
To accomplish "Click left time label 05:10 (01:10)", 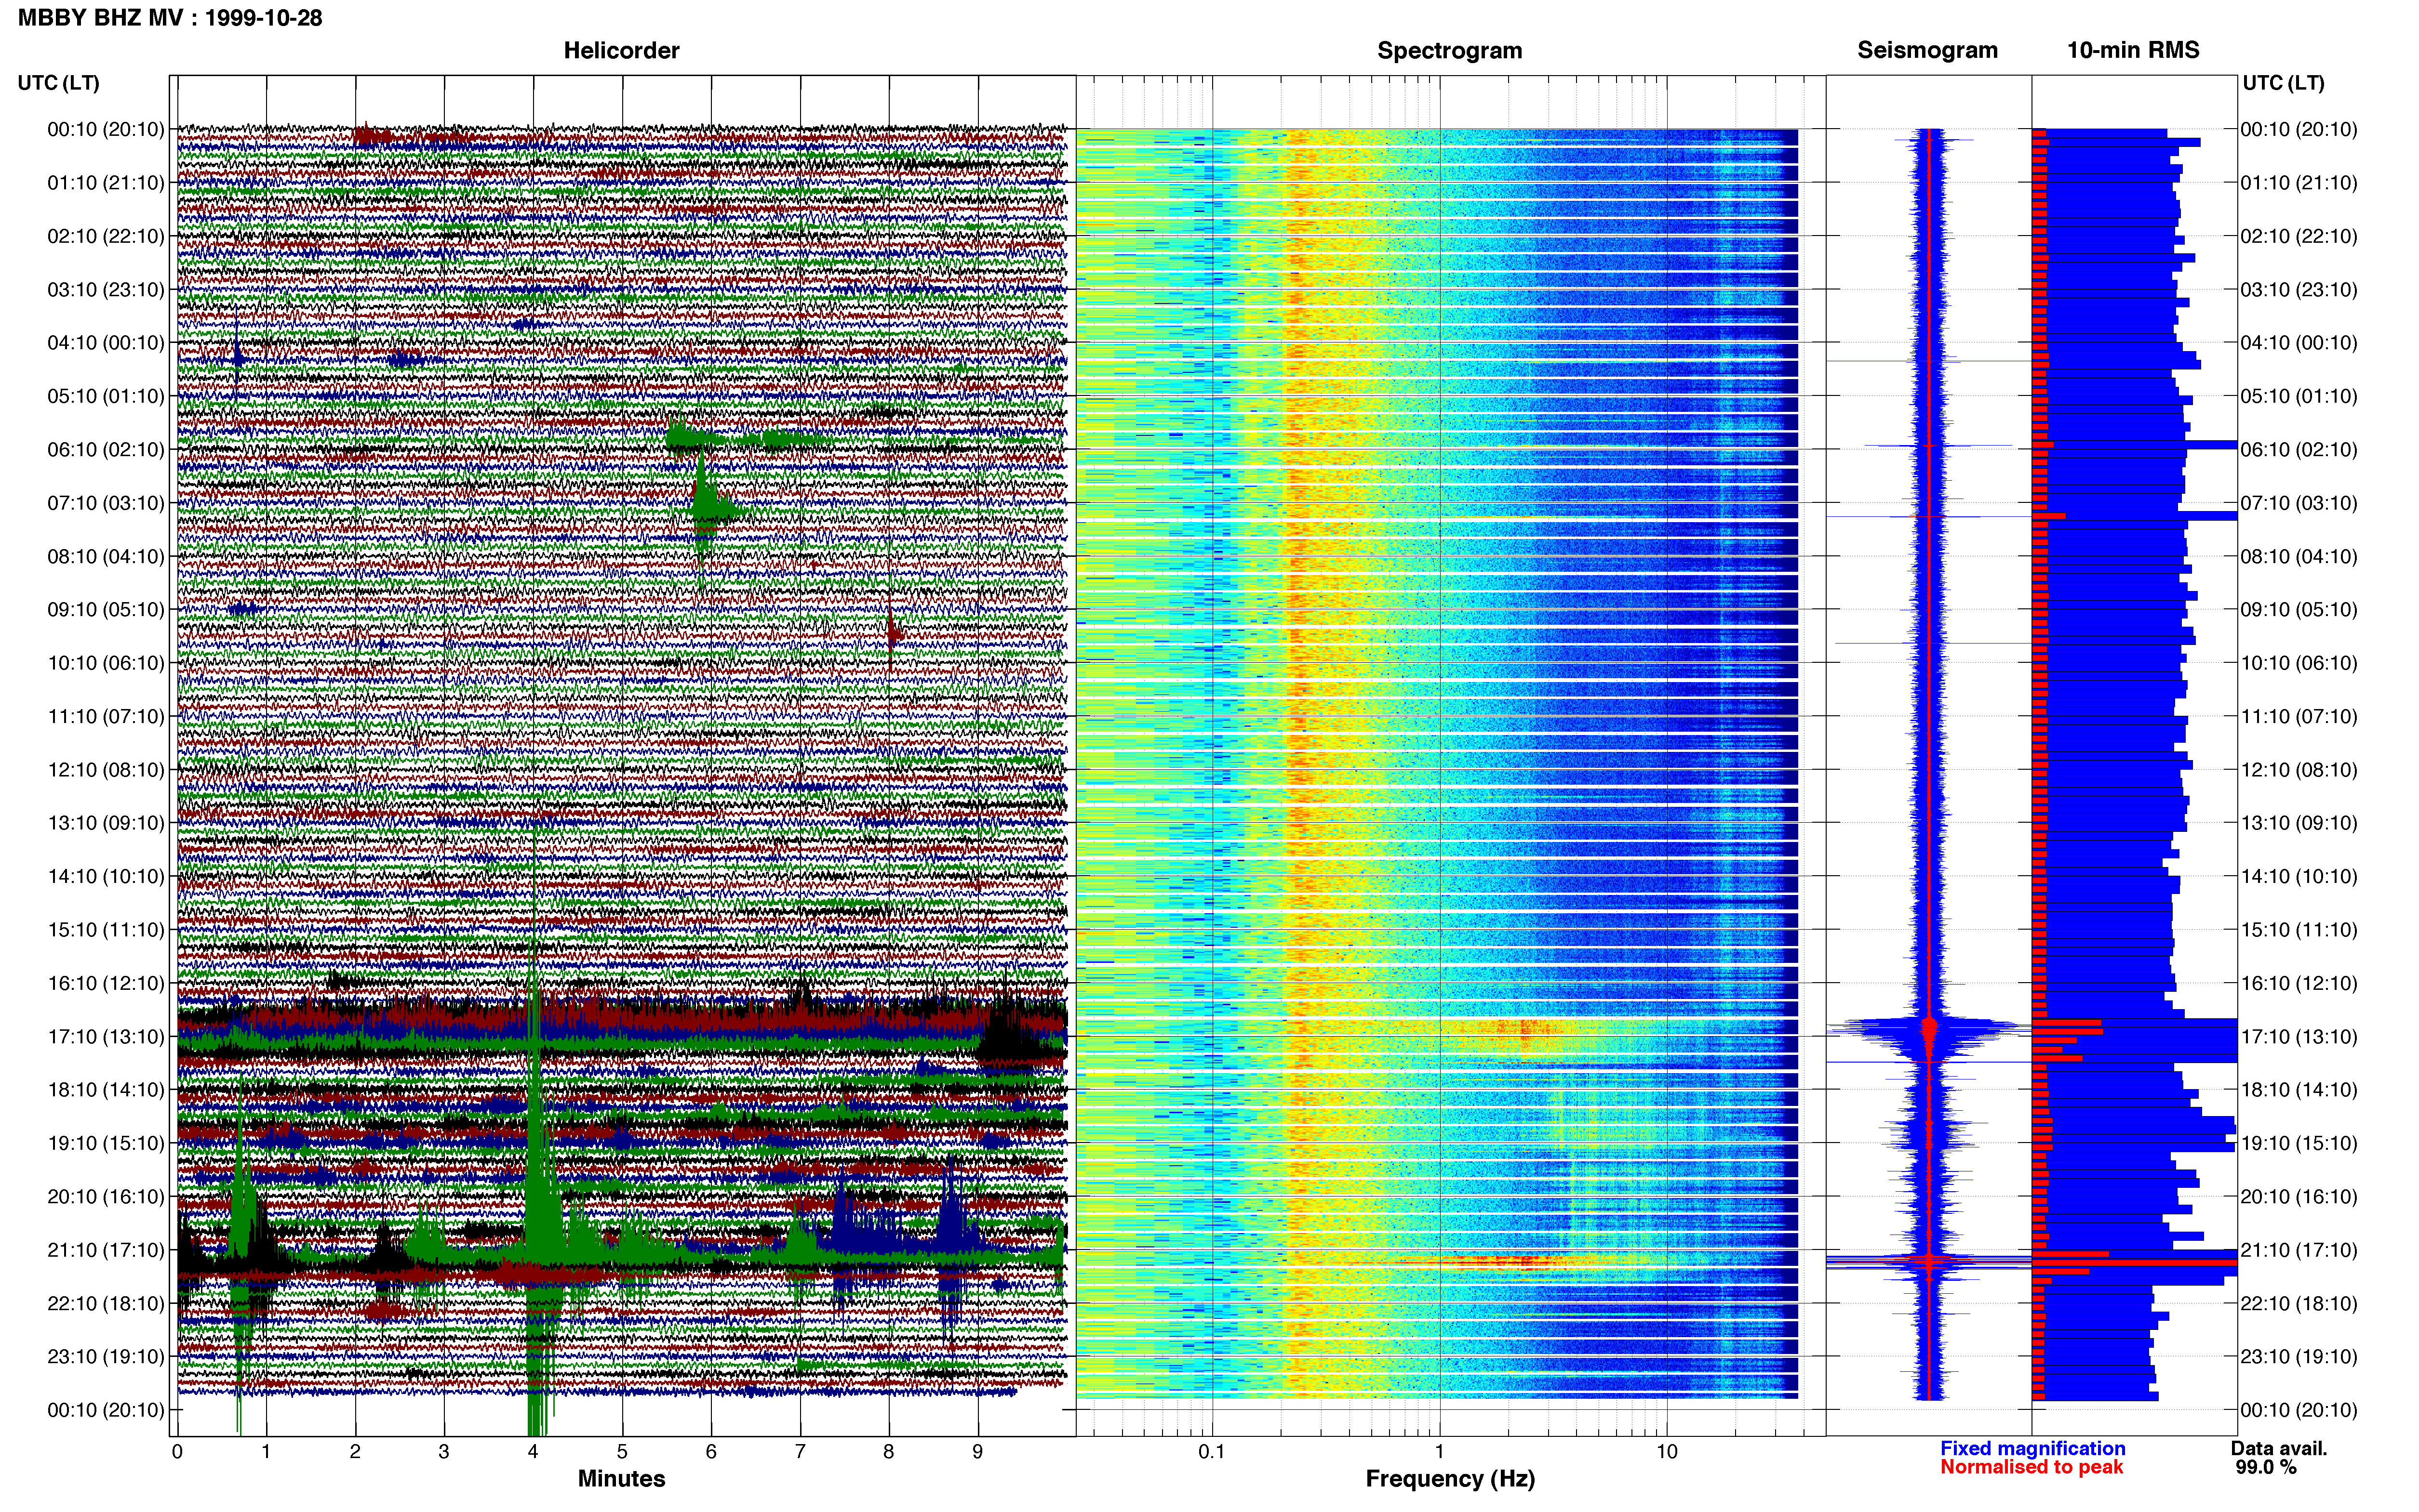I will [106, 396].
